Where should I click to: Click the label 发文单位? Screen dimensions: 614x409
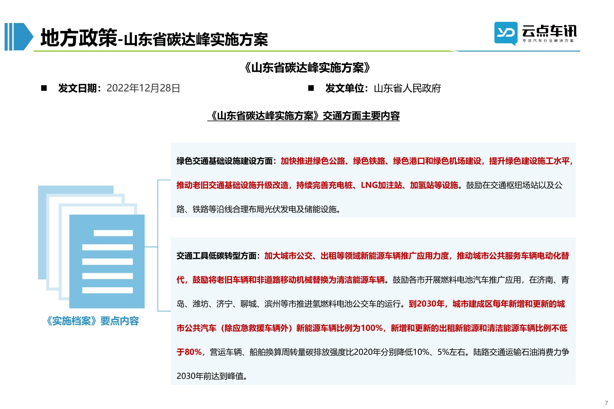344,88
